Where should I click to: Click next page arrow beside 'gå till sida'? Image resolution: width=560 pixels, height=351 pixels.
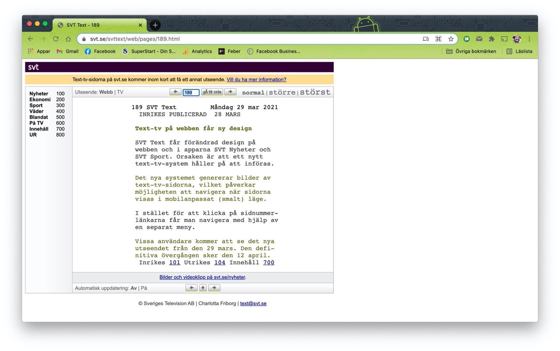click(230, 92)
